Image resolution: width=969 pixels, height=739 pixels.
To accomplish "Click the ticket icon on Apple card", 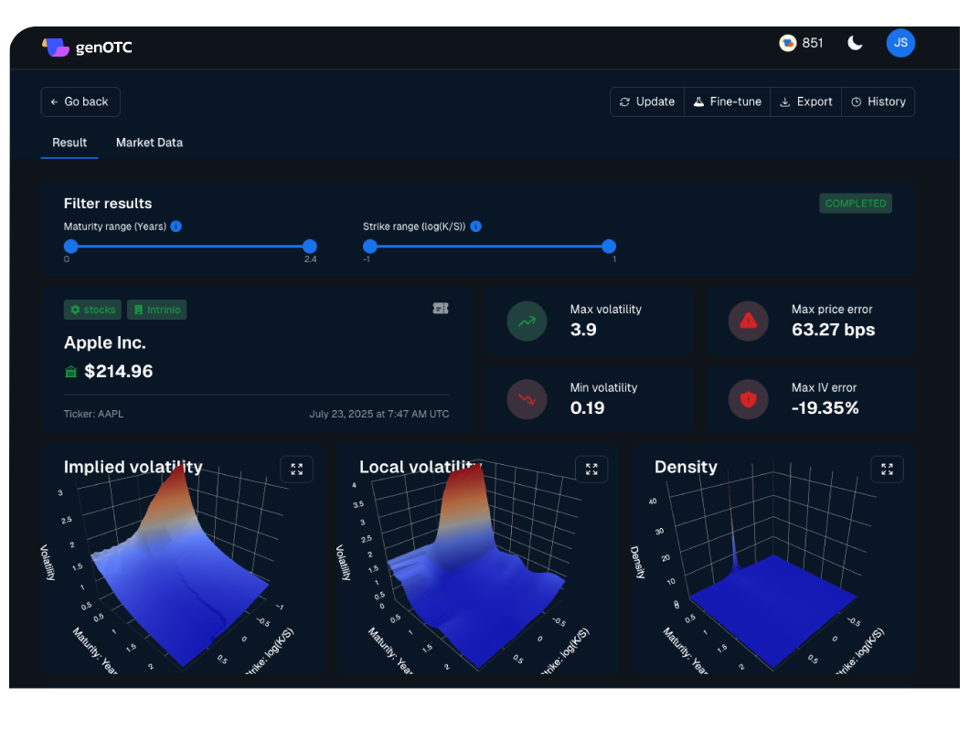I will [441, 308].
